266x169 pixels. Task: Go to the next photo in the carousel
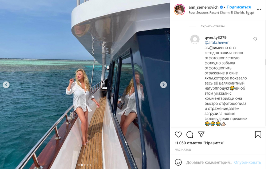click(164, 84)
